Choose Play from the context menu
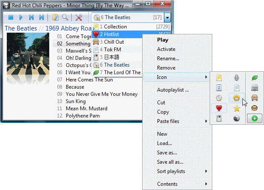 click(x=177, y=40)
